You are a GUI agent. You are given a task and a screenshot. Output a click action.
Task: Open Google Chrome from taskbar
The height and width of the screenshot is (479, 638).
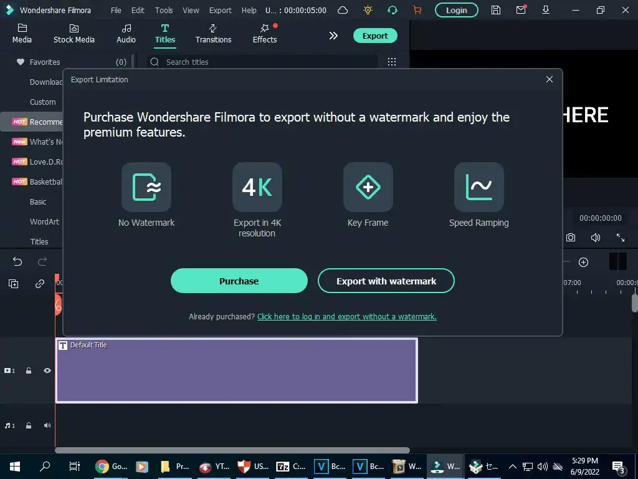pyautogui.click(x=111, y=467)
